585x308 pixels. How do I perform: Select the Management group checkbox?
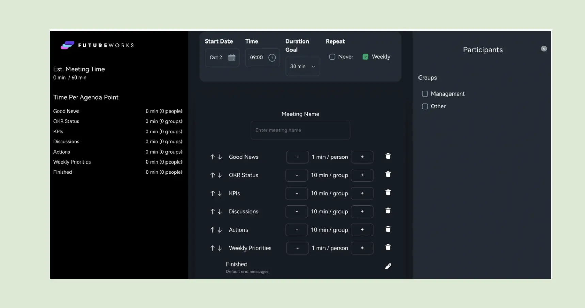coord(425,94)
